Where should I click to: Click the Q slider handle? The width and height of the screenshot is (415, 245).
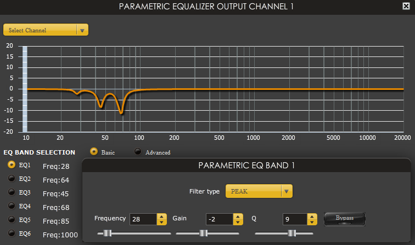coord(291,233)
